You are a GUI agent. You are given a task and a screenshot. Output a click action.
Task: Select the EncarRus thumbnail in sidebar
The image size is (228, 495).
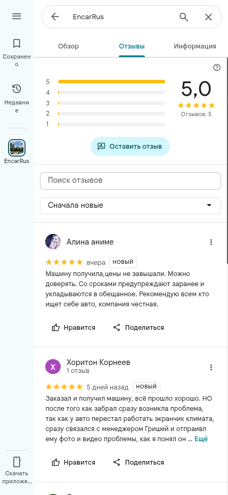tap(17, 148)
